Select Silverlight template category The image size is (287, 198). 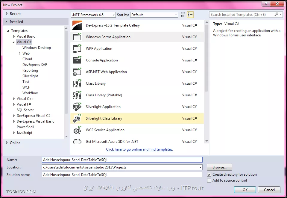[30, 76]
